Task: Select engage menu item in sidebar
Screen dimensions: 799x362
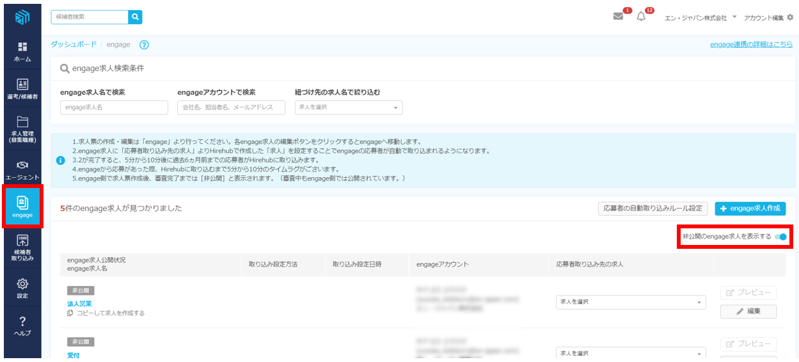Action: pos(22,207)
